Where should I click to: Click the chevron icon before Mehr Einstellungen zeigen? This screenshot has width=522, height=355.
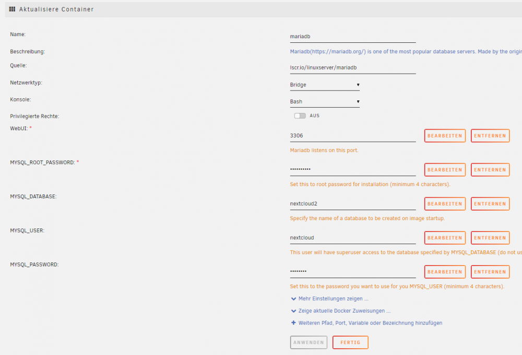293,299
